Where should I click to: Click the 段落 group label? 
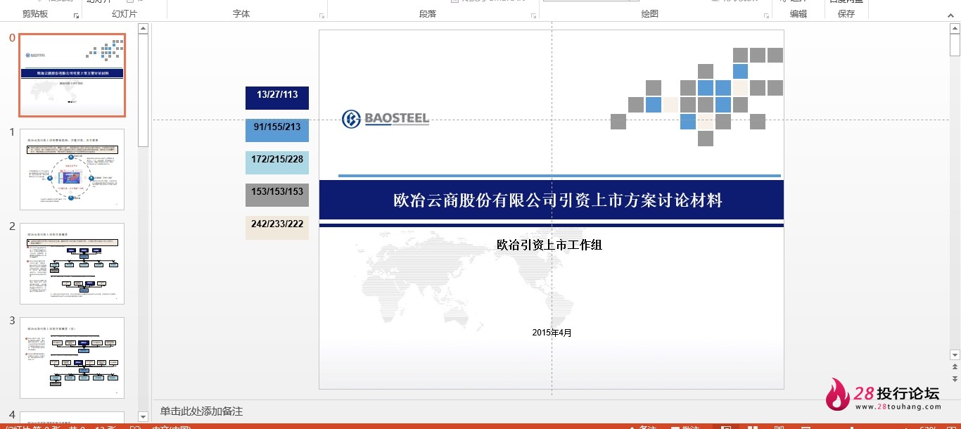click(428, 14)
